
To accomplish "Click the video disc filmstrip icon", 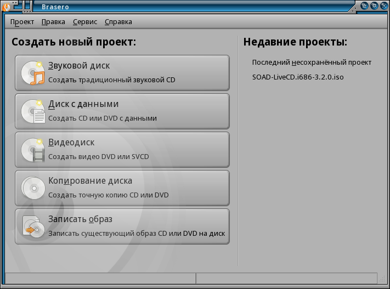I will tap(33, 150).
